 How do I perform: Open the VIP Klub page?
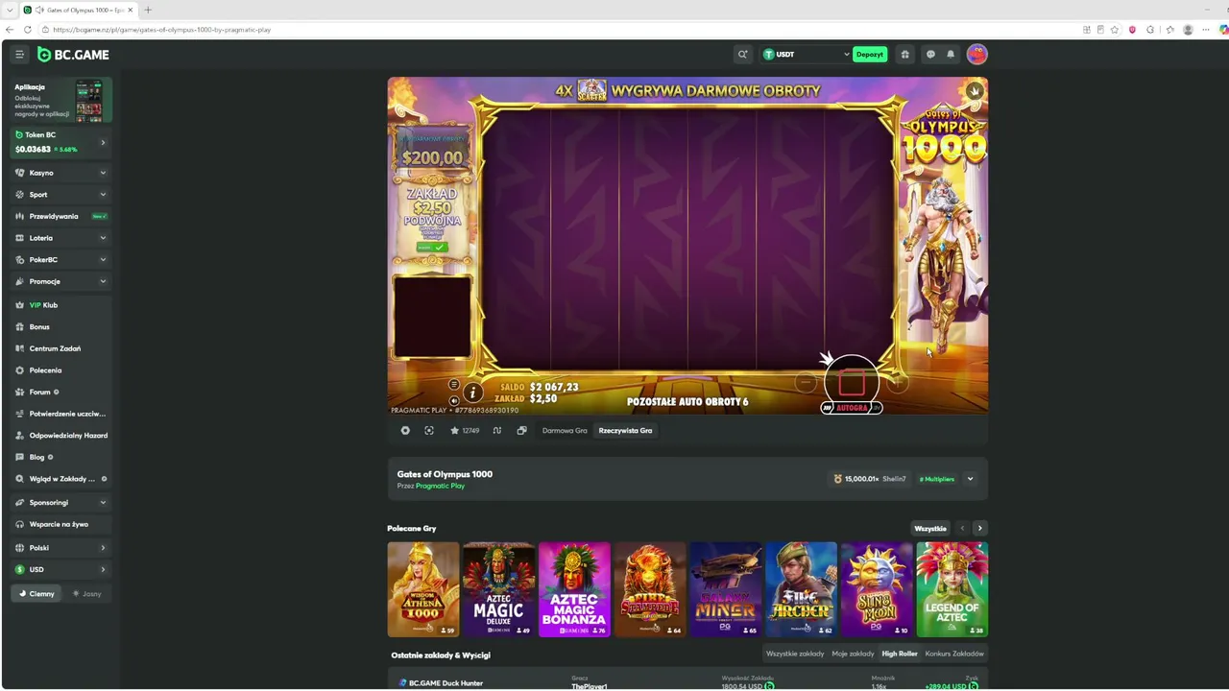click(61, 305)
